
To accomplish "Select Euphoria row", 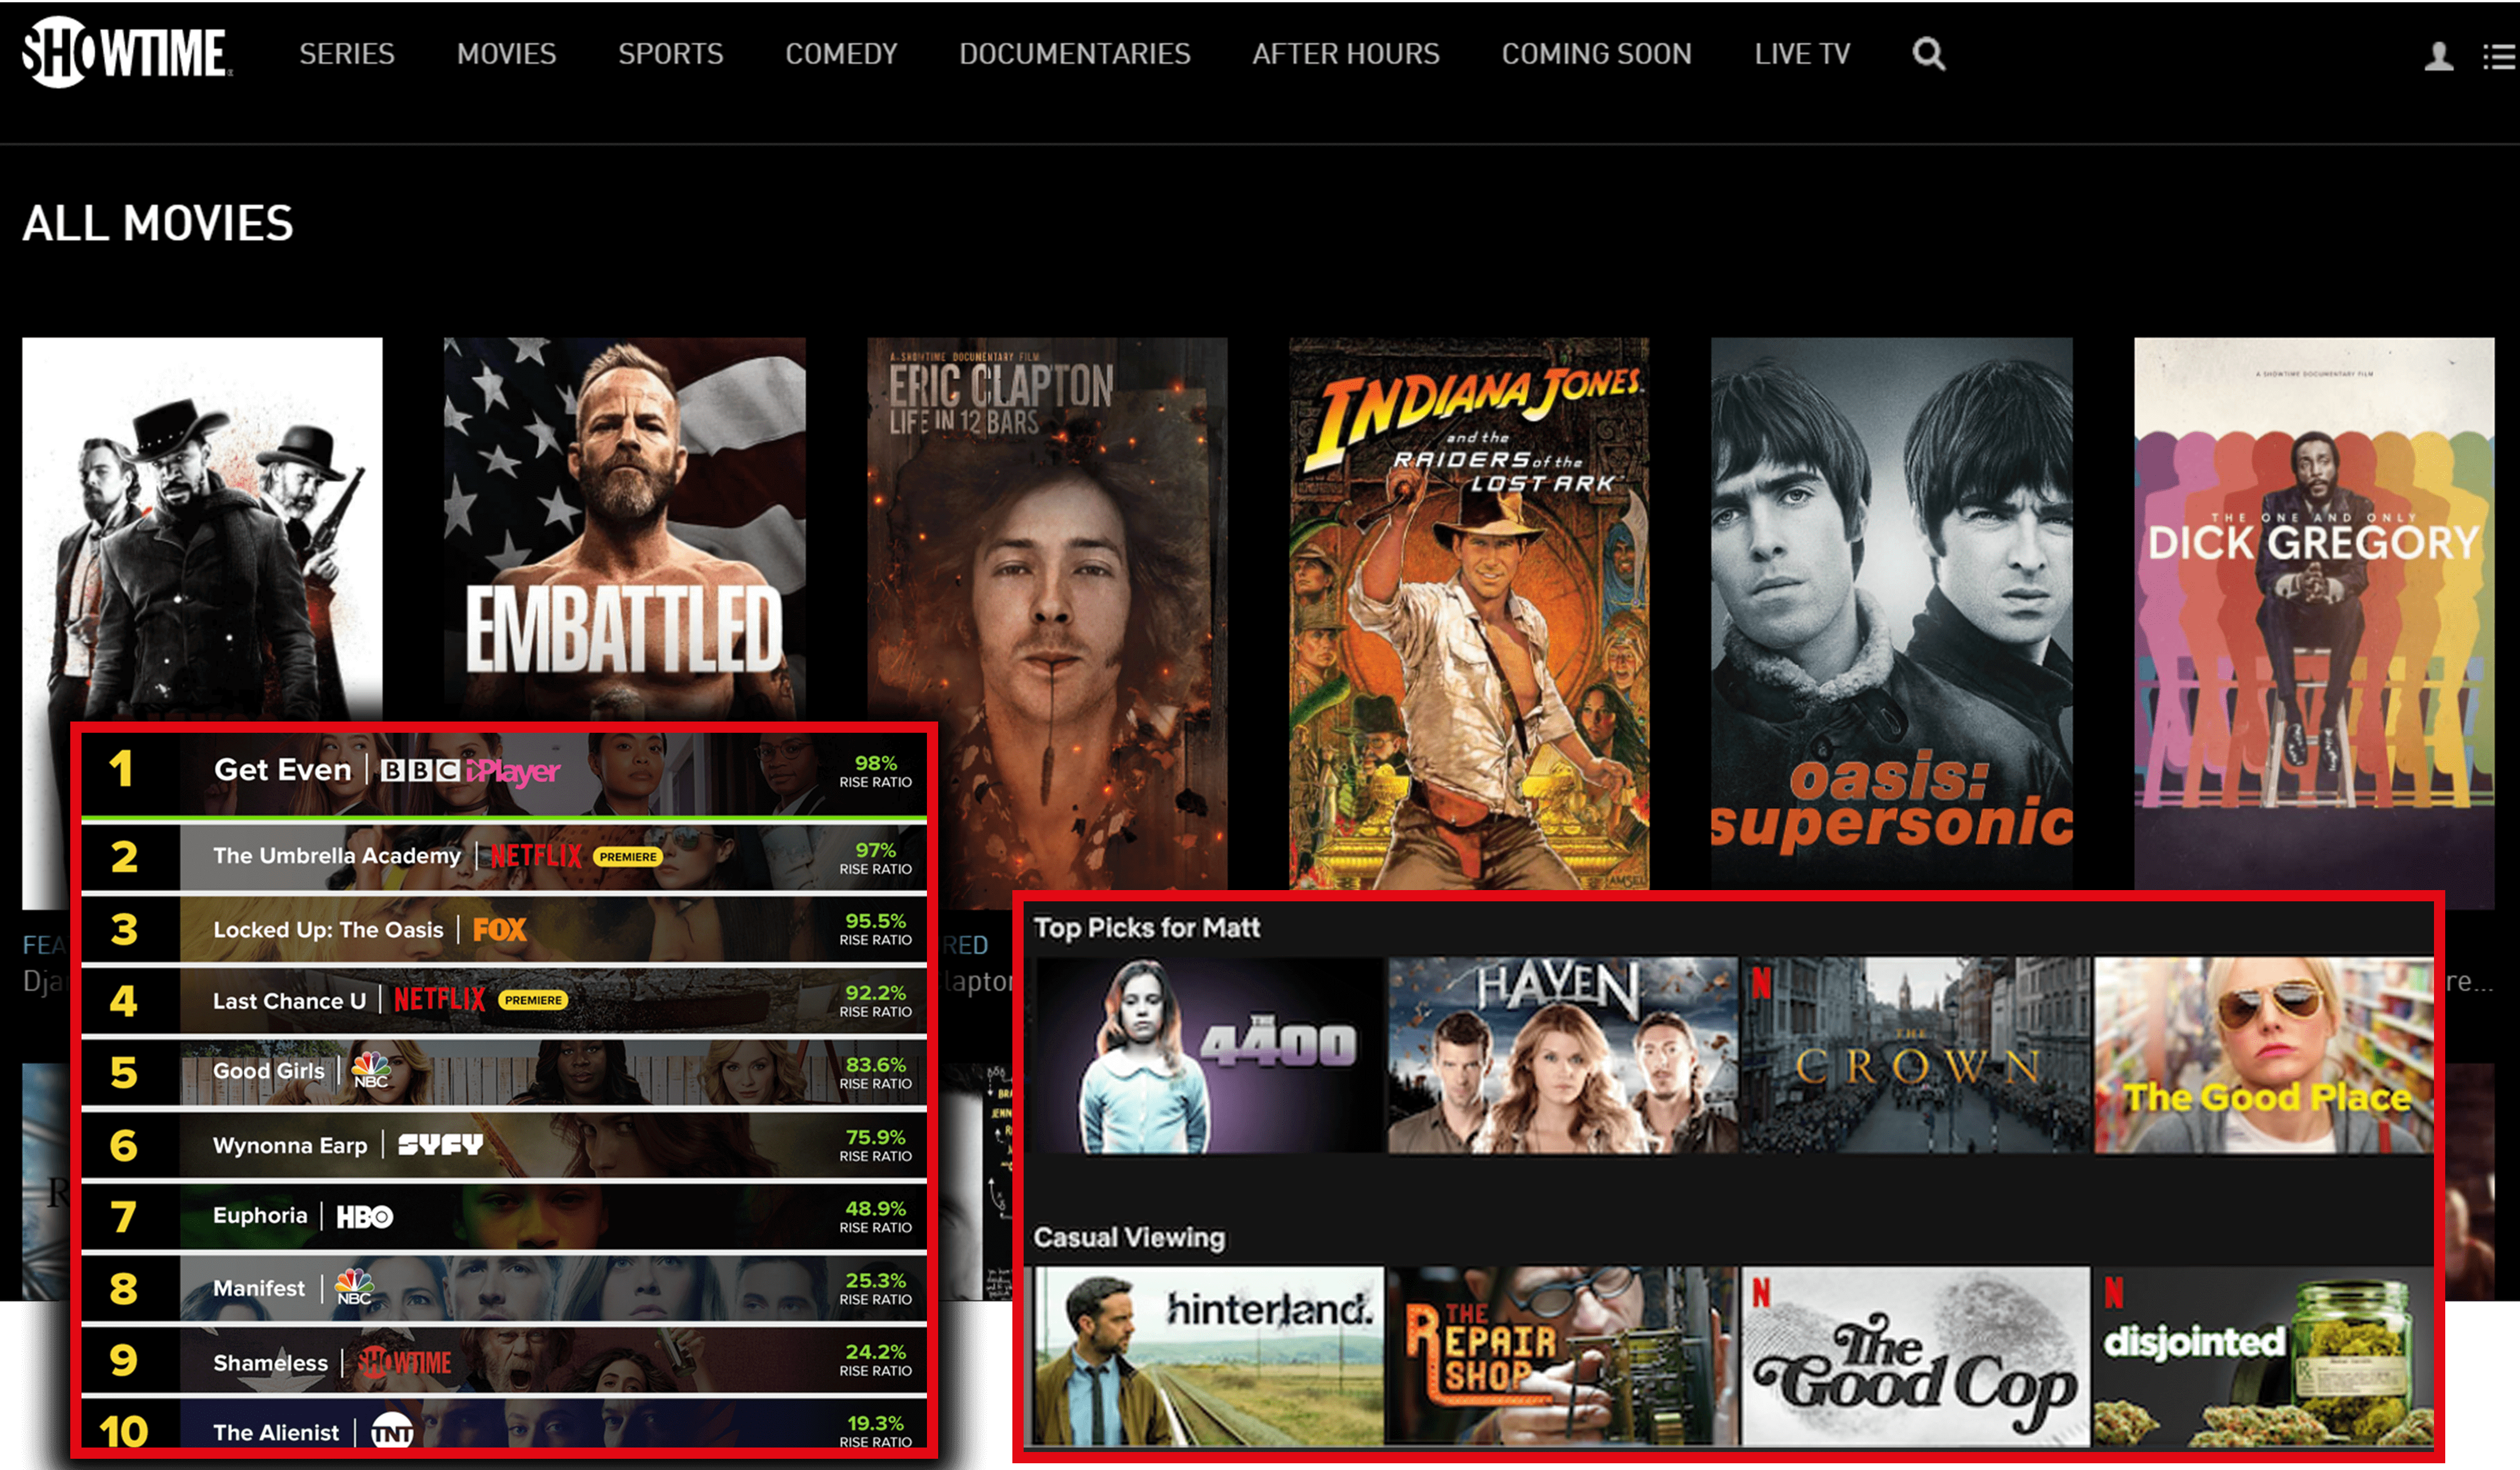I will pyautogui.click(x=504, y=1216).
